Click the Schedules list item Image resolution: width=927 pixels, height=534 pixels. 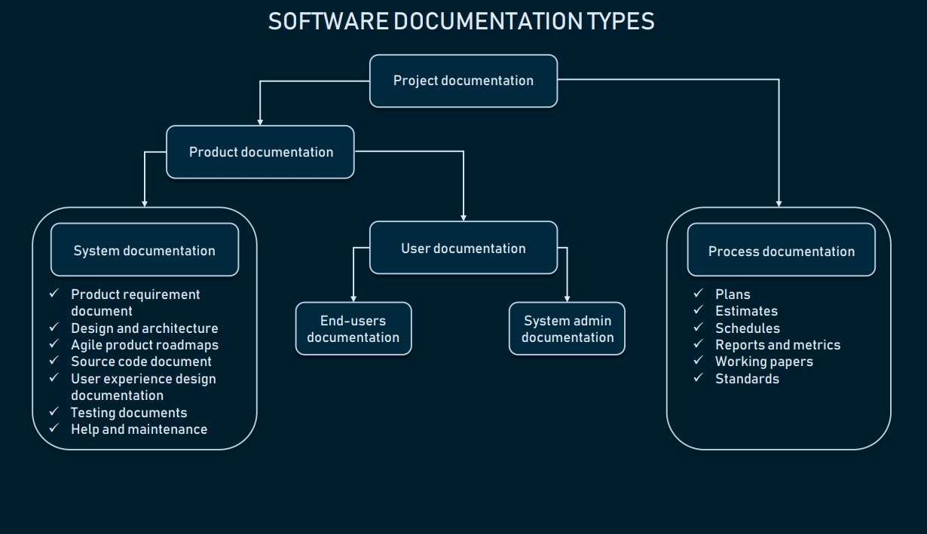tap(747, 328)
